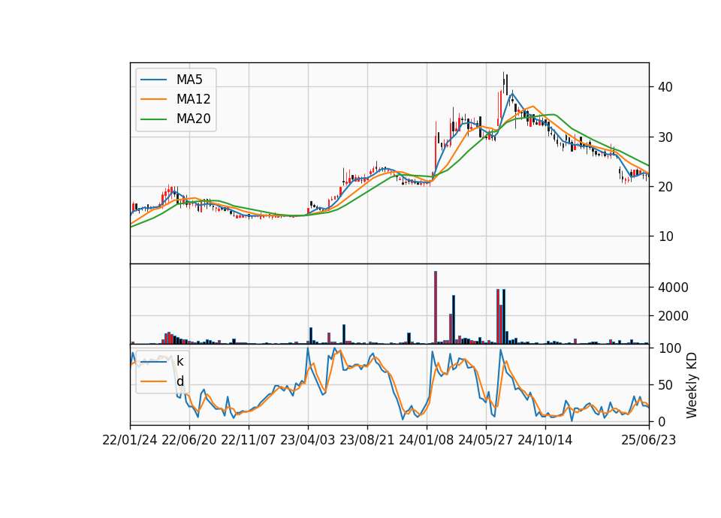This screenshot has height=518, width=721.
Task: Click the 22/11/07 date axis label
Action: (x=249, y=441)
